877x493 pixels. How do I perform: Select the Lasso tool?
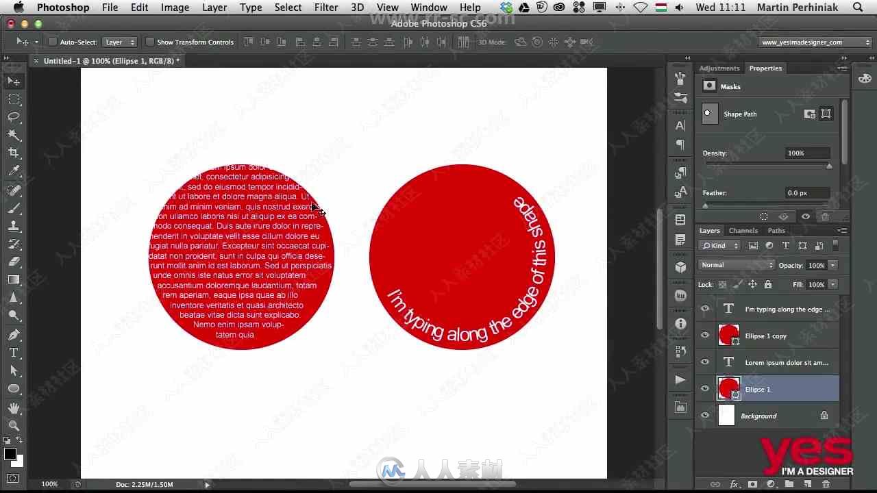pyautogui.click(x=14, y=117)
